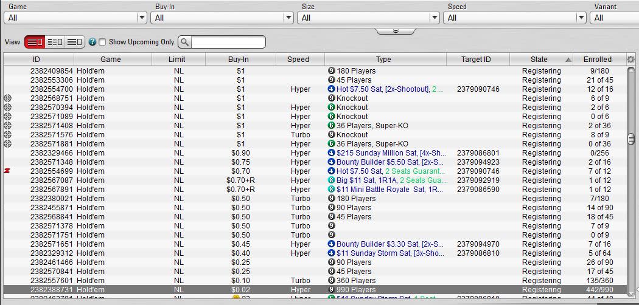The width and height of the screenshot is (639, 305).
Task: Select tournament ID 2382455871
Action: [51, 207]
